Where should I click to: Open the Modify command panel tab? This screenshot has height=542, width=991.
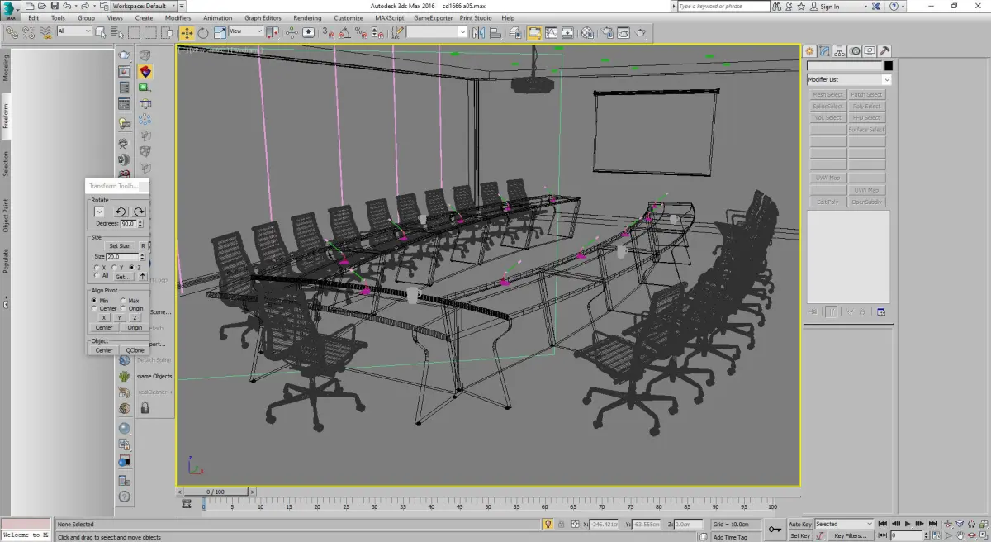coord(825,51)
